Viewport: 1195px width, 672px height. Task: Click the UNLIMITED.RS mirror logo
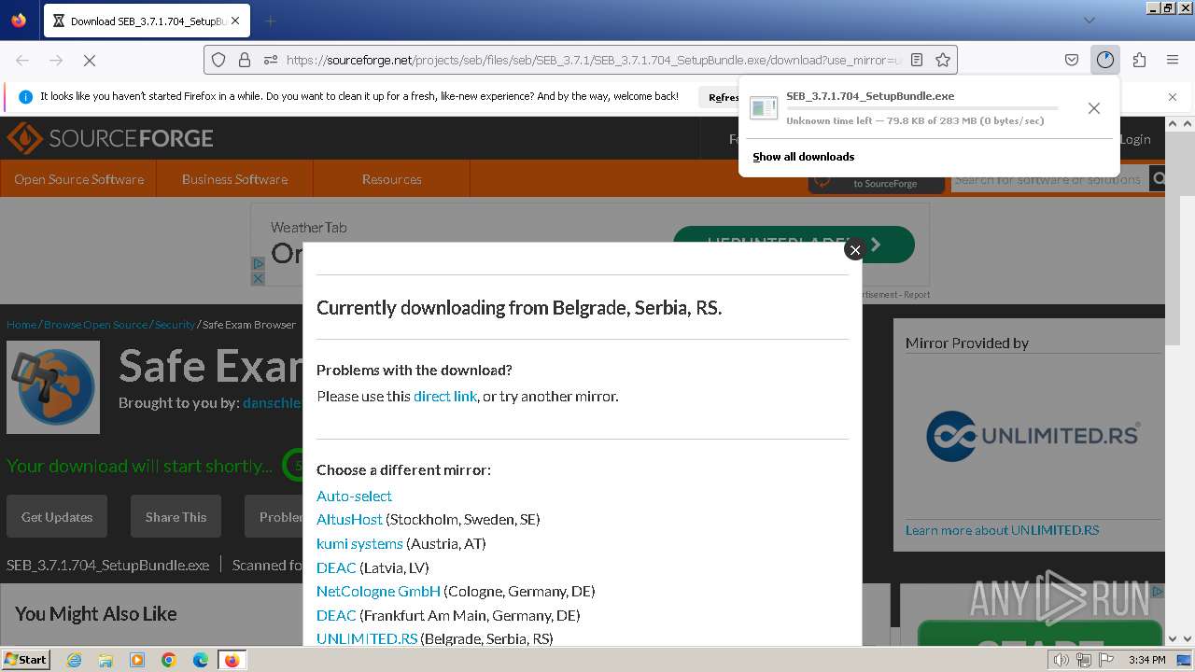pos(1032,435)
